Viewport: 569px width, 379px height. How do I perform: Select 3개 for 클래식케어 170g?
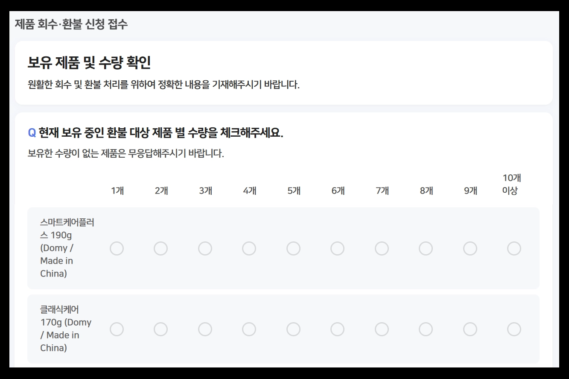(x=205, y=329)
